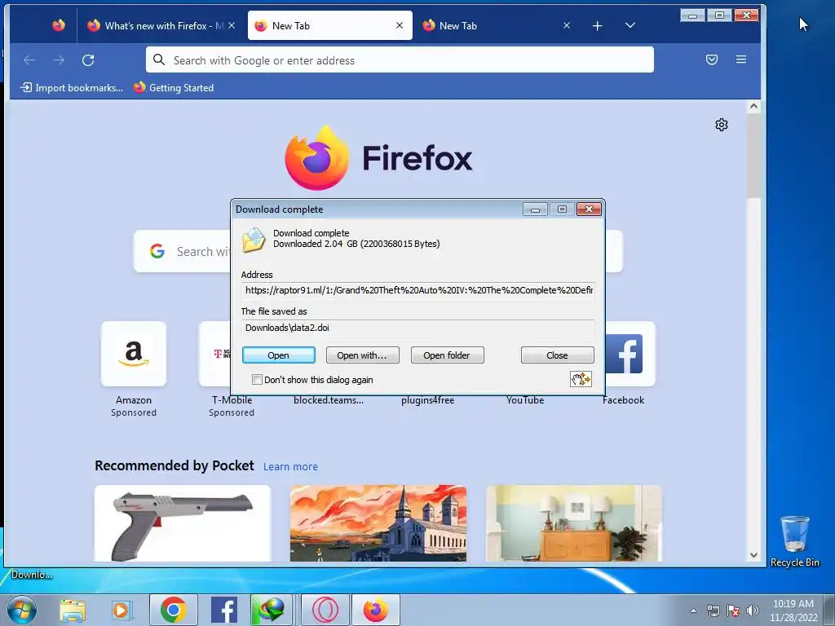Open the Firefox View pinned tab
The height and width of the screenshot is (626, 835).
pyautogui.click(x=59, y=25)
